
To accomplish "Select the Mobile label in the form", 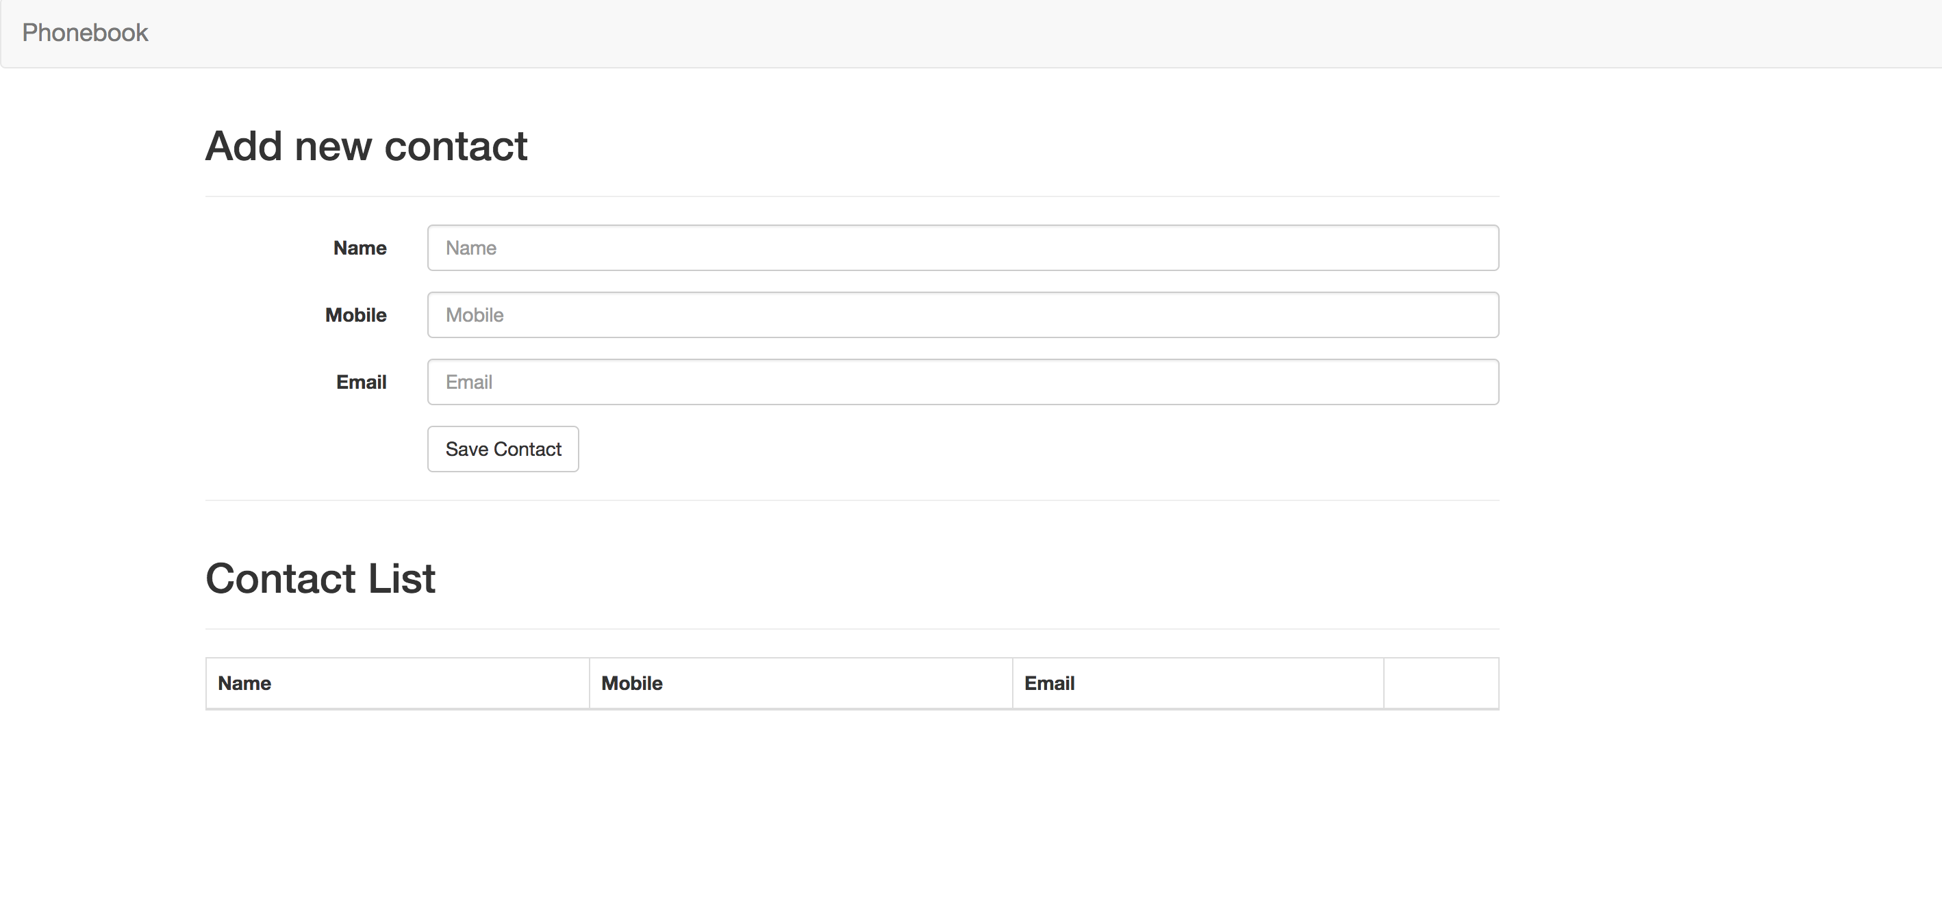I will tap(356, 315).
